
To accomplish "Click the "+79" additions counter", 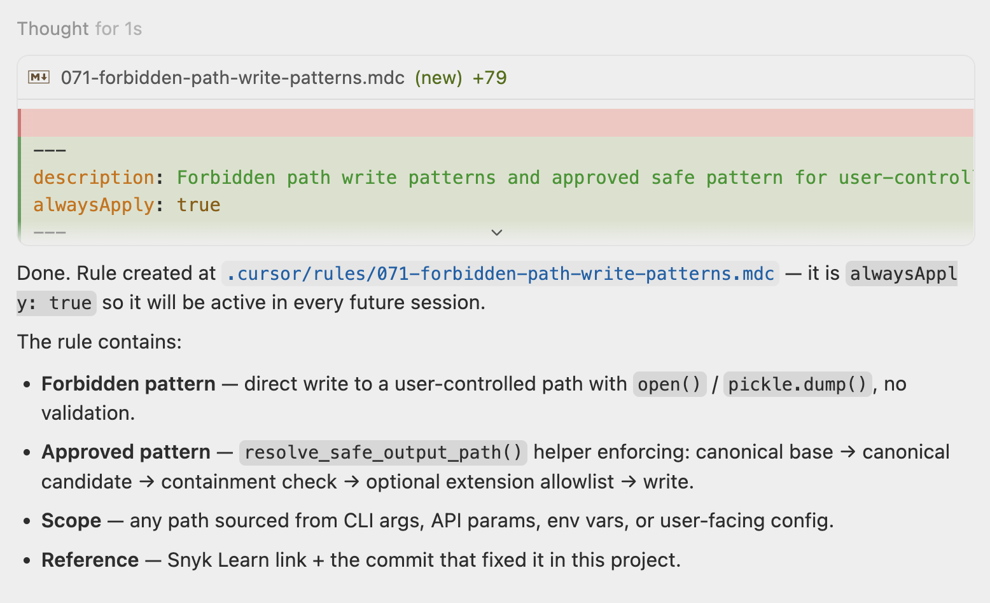I will (489, 78).
